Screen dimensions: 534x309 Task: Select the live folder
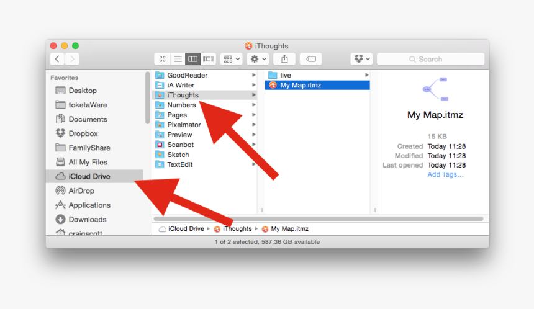[x=317, y=75]
